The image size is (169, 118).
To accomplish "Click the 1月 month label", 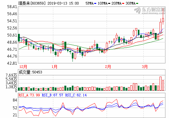I will pyautogui.click(x=54, y=67).
